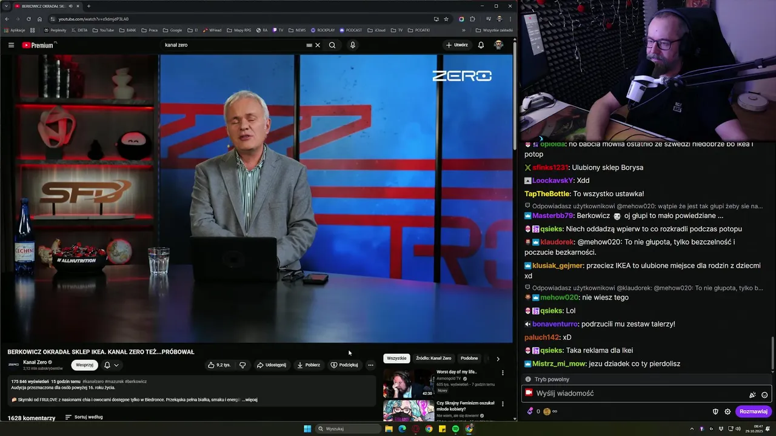Select the Źródło: Kanał Zero chip

[x=433, y=358]
